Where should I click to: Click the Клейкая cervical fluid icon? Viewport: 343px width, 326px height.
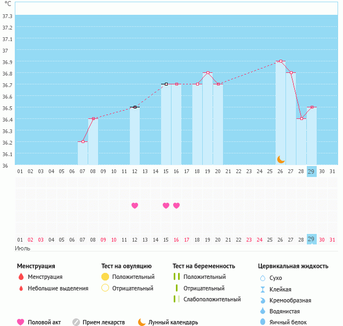click(x=262, y=289)
